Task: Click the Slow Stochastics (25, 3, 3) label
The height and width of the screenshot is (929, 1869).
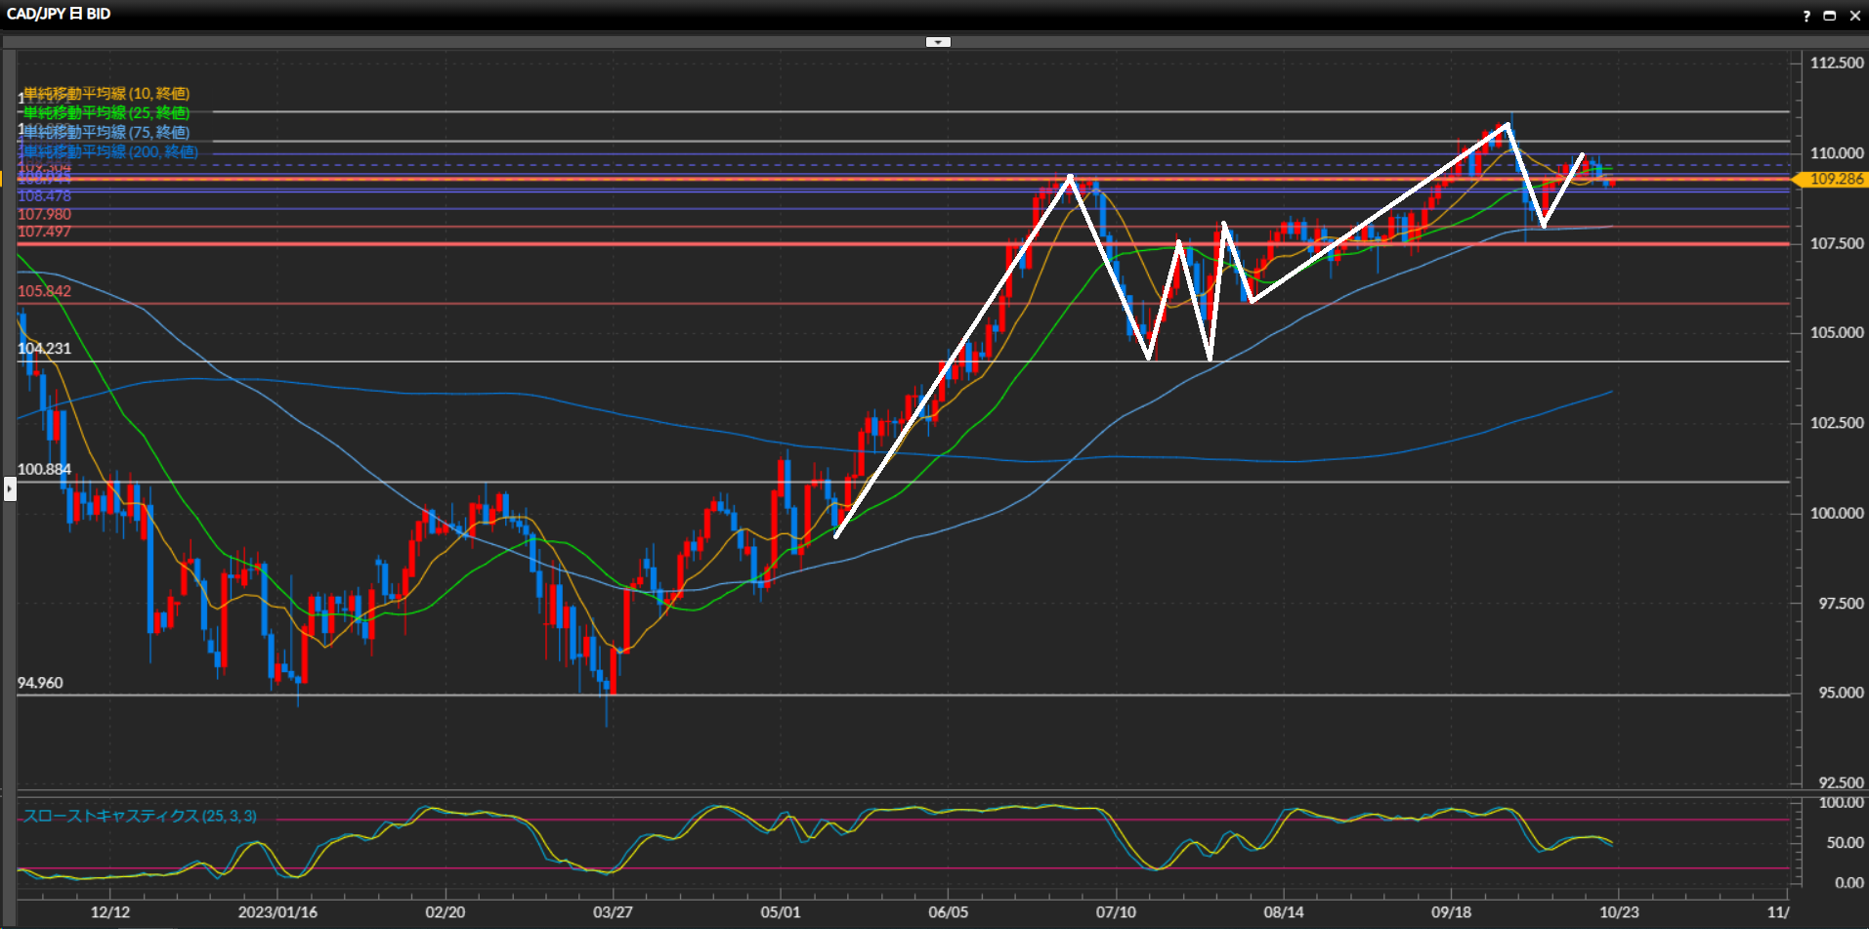Action: click(140, 816)
